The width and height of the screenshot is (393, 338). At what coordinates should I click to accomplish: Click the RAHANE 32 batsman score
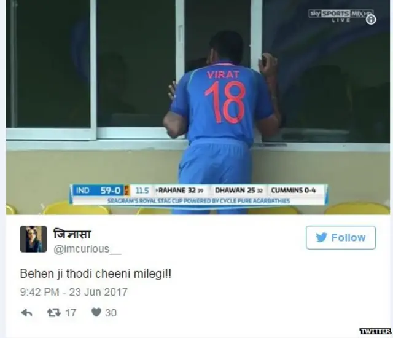click(x=180, y=191)
